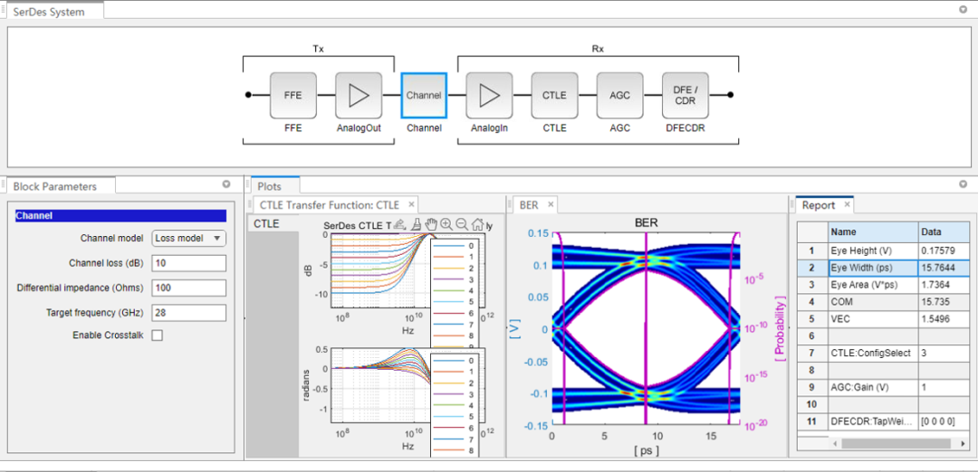978x472 pixels.
Task: Restore view with home icon on plot
Action: (x=477, y=224)
